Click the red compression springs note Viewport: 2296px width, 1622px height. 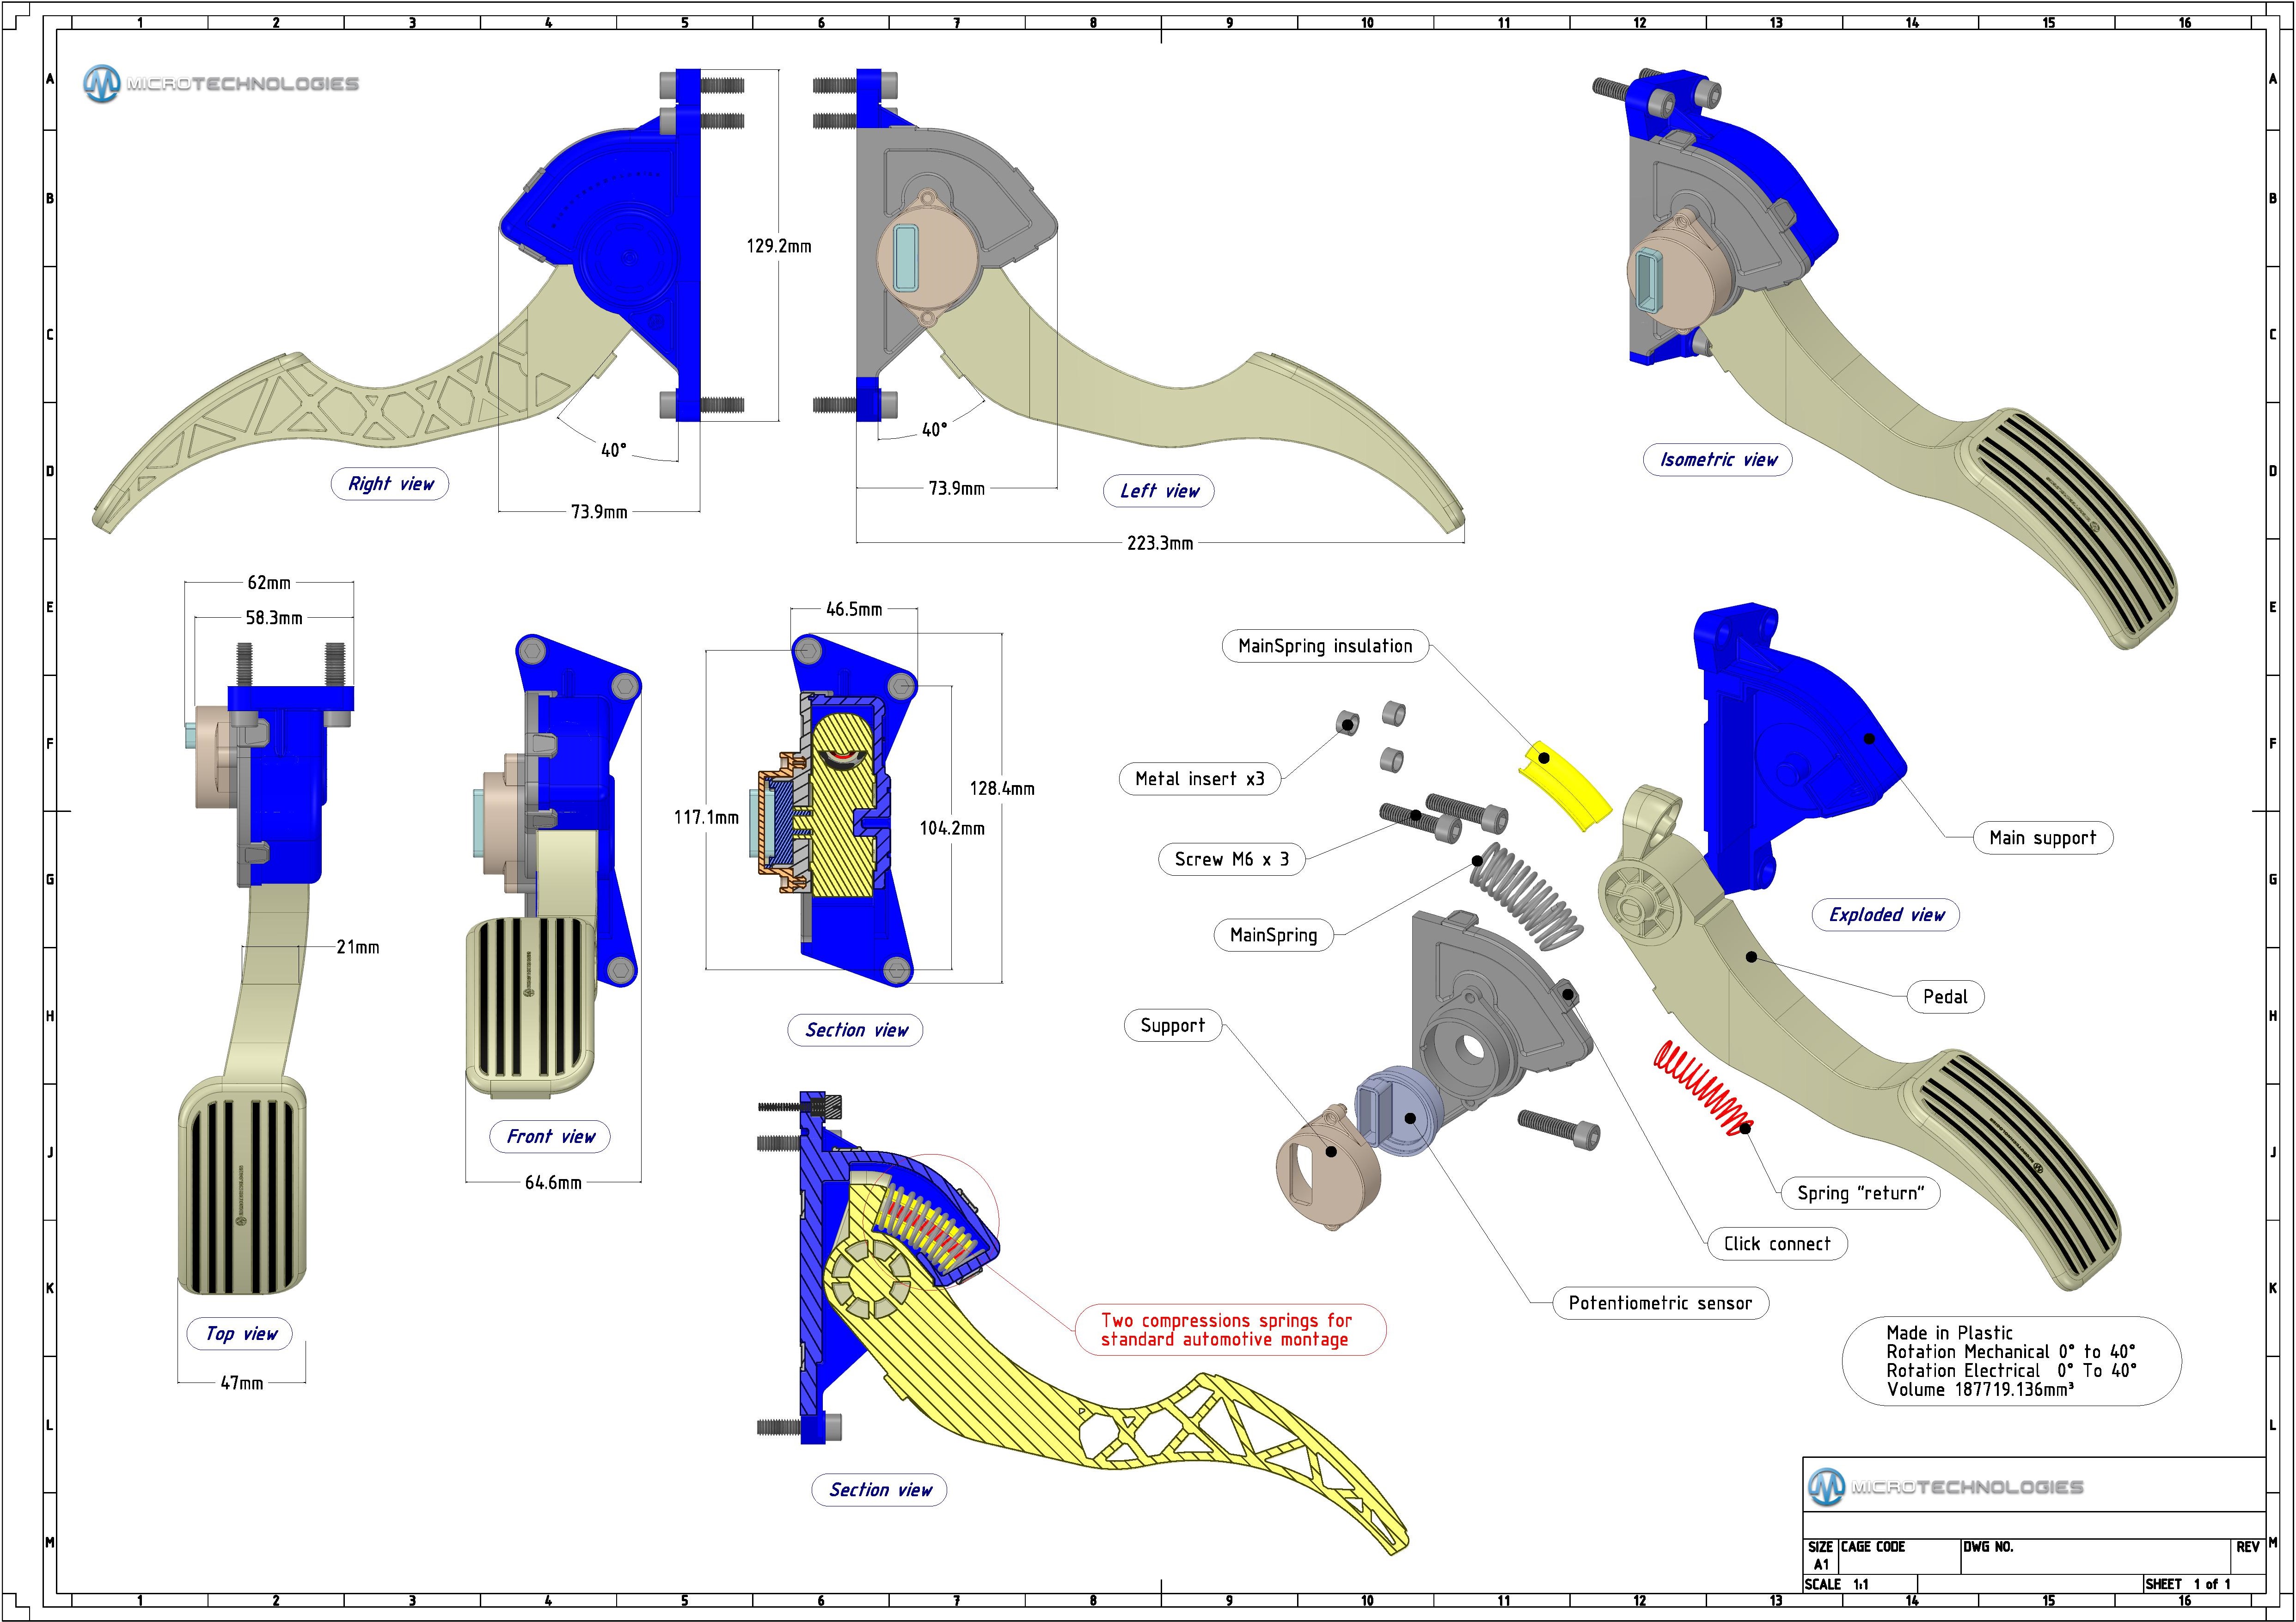[x=1230, y=1330]
